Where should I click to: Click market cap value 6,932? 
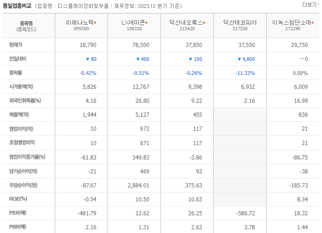248,87
